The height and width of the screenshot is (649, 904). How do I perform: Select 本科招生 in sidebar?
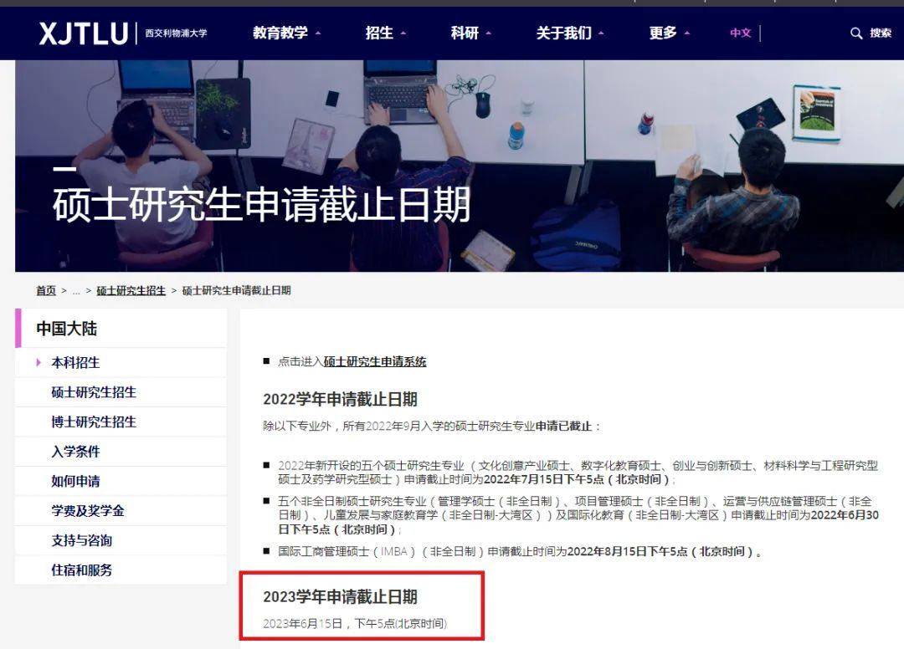75,363
